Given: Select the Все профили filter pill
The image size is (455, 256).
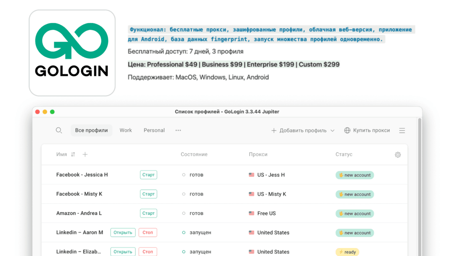Looking at the screenshot, I should [91, 130].
